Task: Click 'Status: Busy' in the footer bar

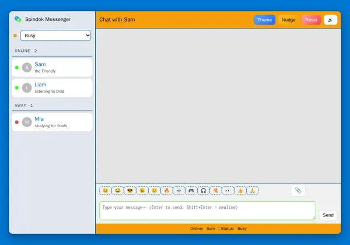Action: click(x=233, y=229)
